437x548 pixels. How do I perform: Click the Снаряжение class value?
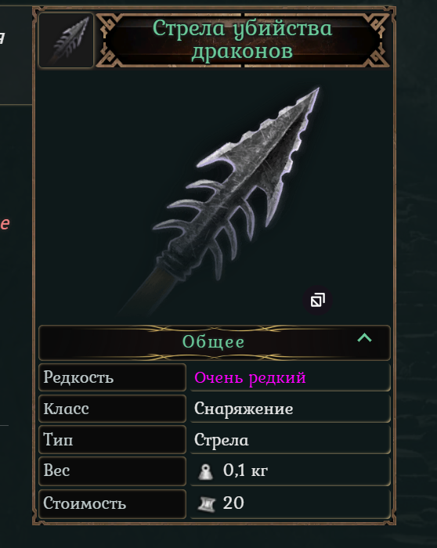244,409
